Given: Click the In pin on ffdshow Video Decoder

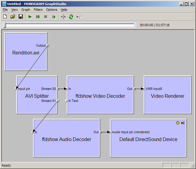Looking at the screenshot, I should click(66, 89).
